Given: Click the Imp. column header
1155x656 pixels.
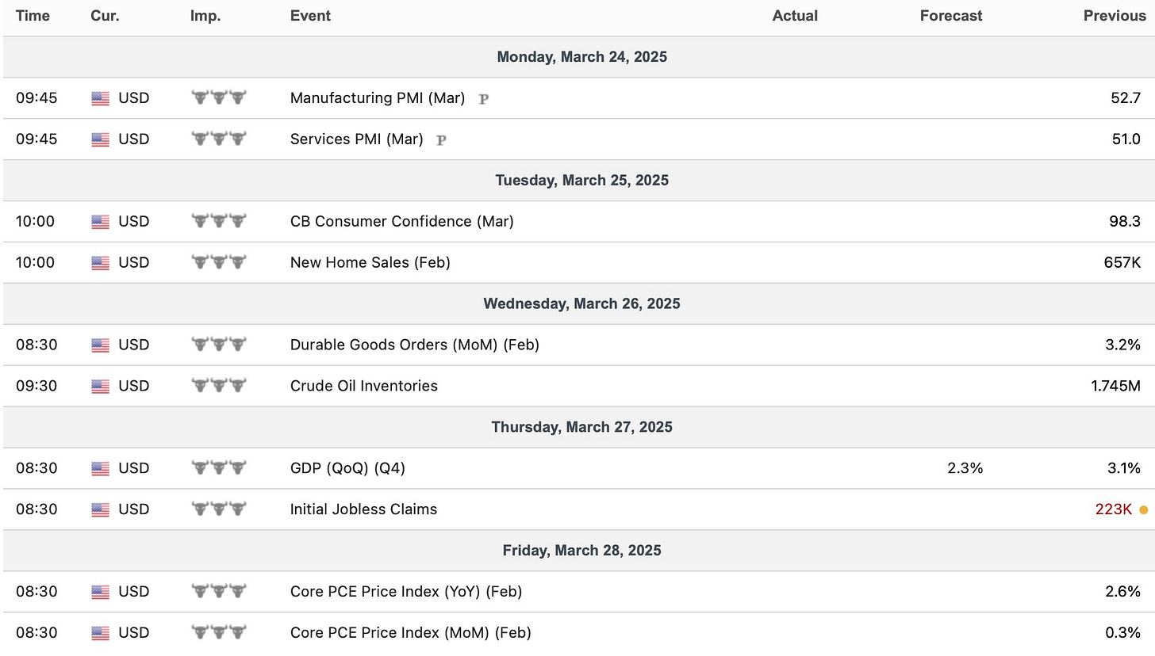Looking at the screenshot, I should 205,16.
